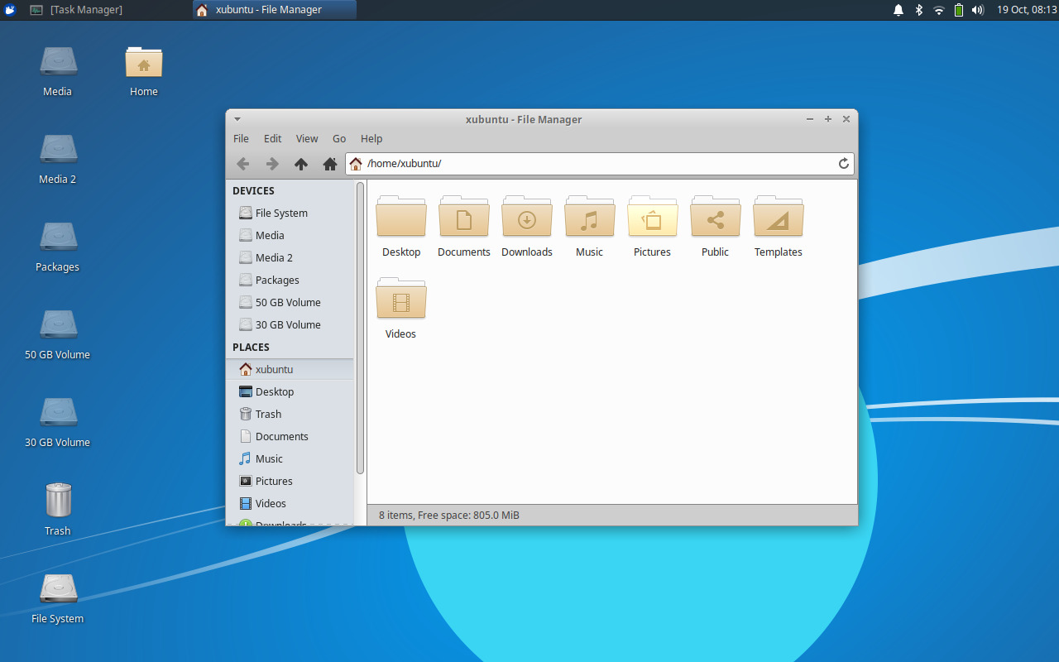Open the Help menu
This screenshot has height=662, width=1059.
(x=371, y=139)
